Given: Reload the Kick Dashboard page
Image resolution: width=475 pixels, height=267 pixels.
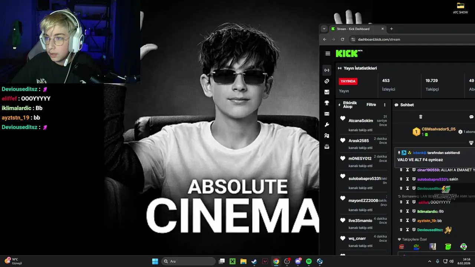Looking at the screenshot, I should pos(343,39).
